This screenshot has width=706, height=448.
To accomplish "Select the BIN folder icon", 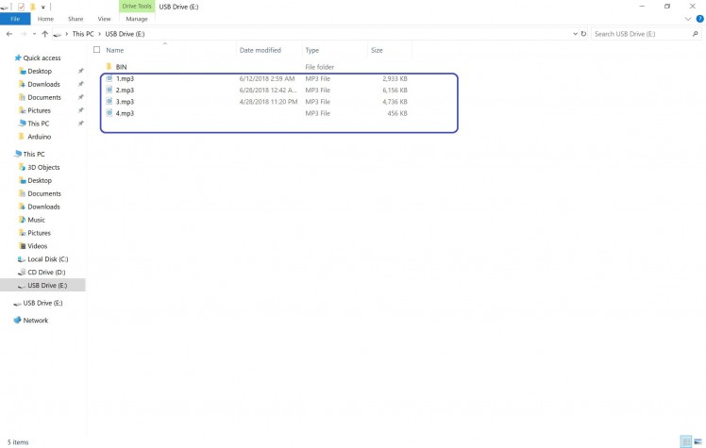I will 109,67.
